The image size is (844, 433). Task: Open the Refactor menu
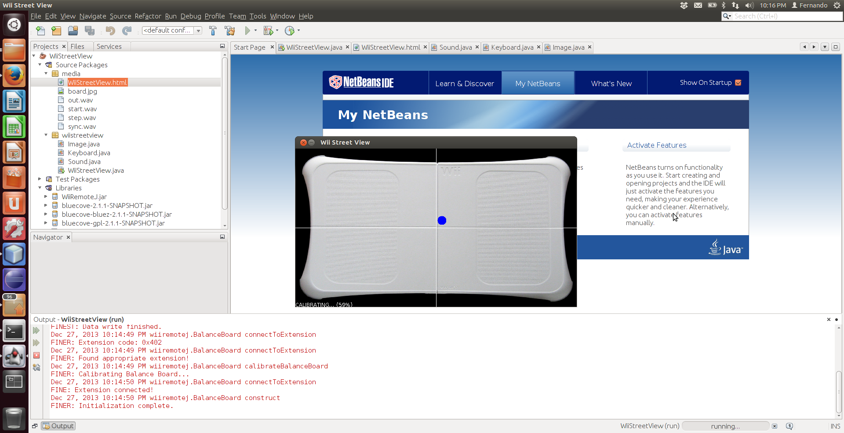tap(148, 16)
